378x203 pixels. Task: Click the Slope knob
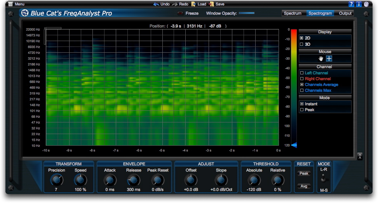coord(221,180)
